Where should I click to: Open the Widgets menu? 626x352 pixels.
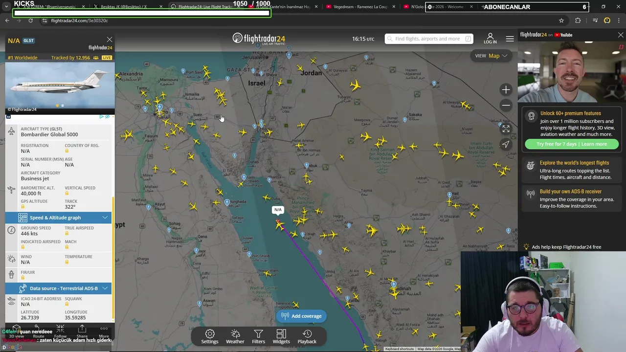(281, 336)
